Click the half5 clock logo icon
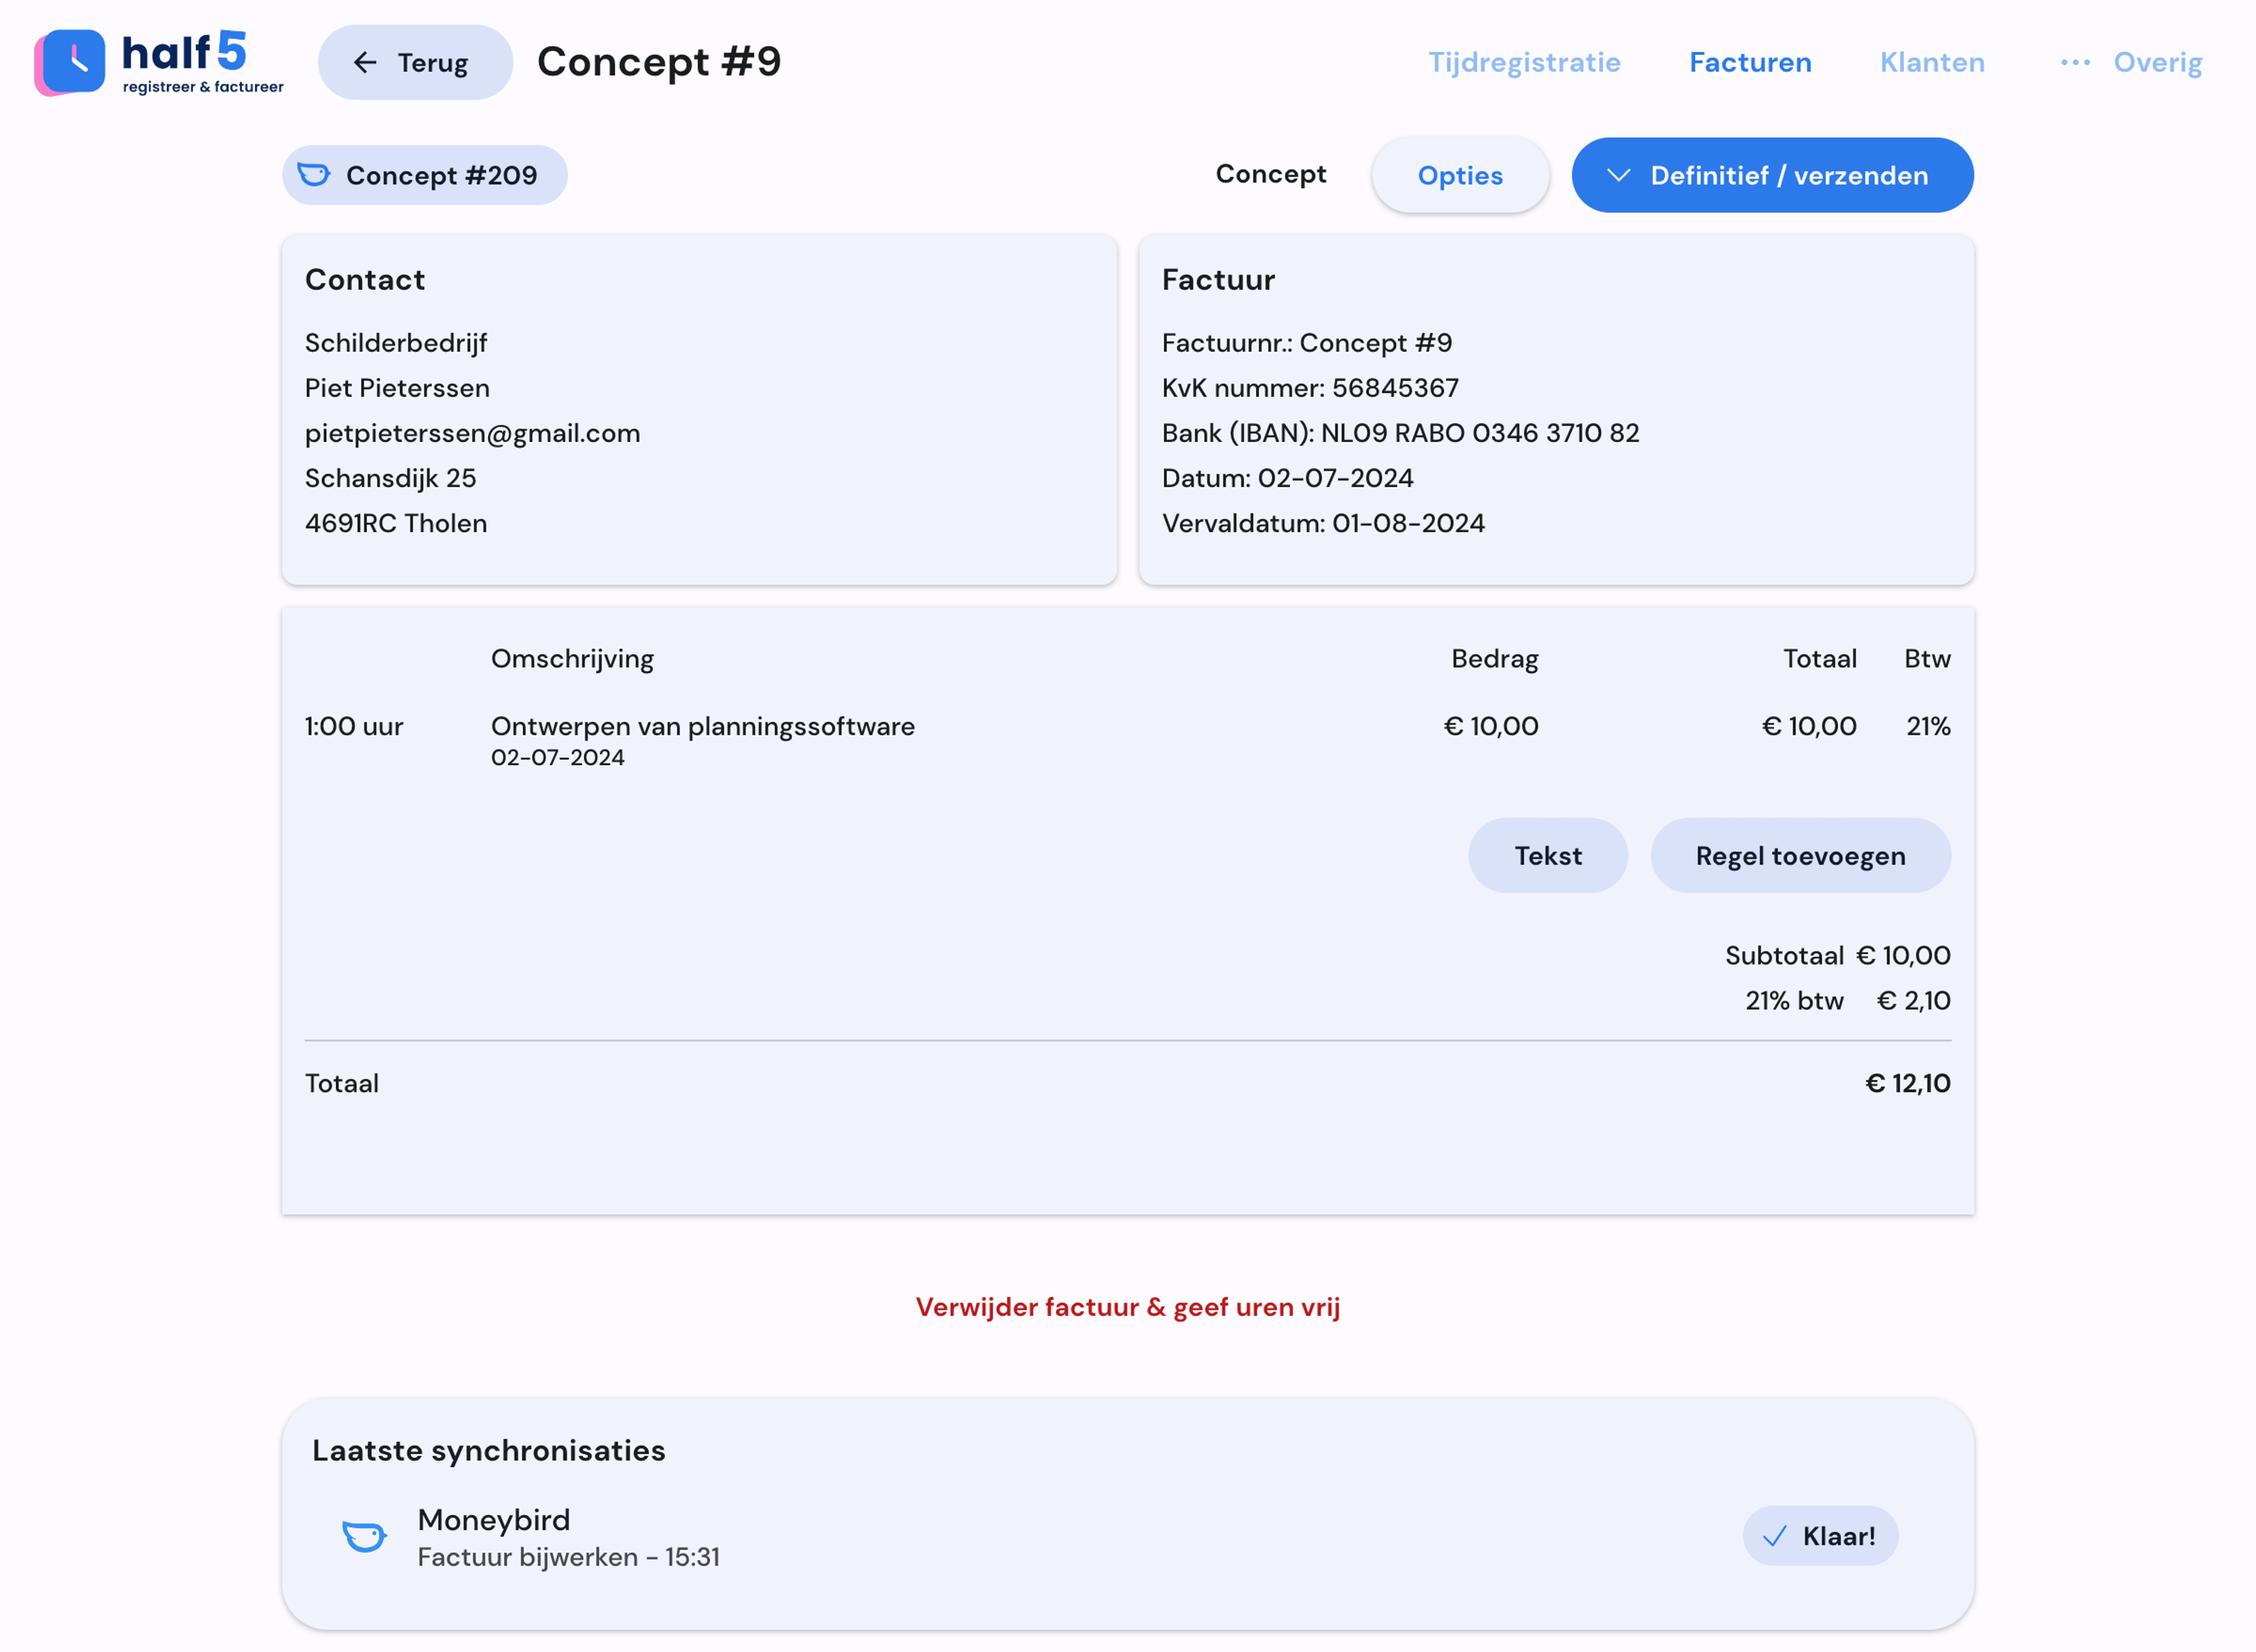The image size is (2256, 1652). click(70, 62)
